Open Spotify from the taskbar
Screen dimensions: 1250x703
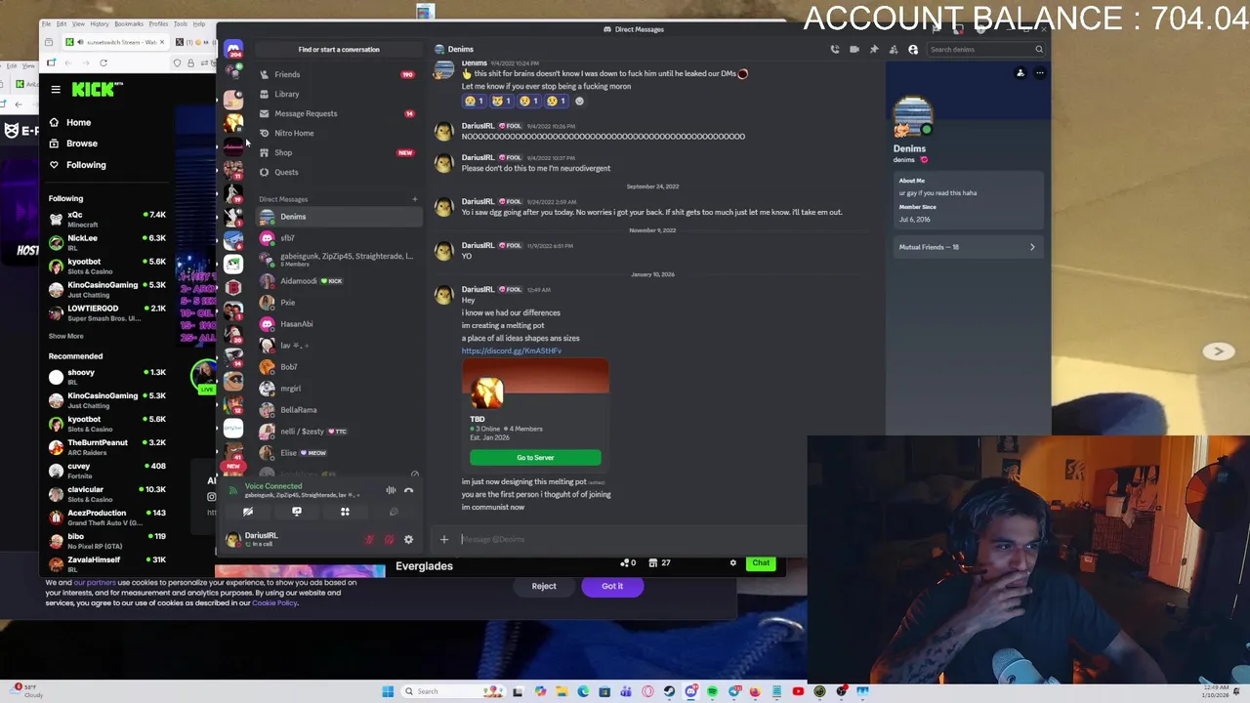pos(712,691)
